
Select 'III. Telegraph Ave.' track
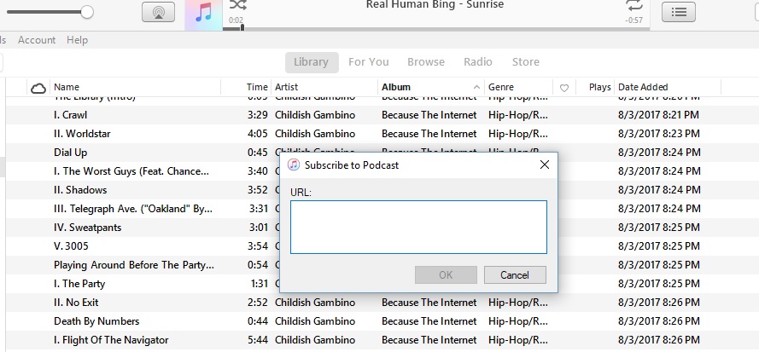pos(133,209)
